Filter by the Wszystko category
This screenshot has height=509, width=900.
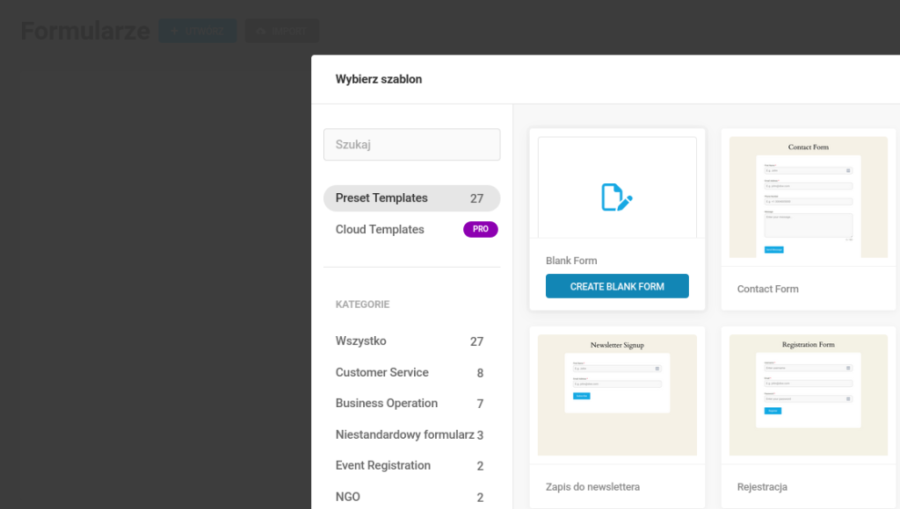pyautogui.click(x=410, y=341)
